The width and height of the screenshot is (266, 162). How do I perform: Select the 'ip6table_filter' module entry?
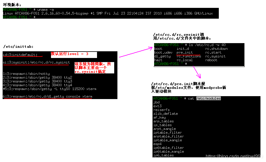point(169,148)
